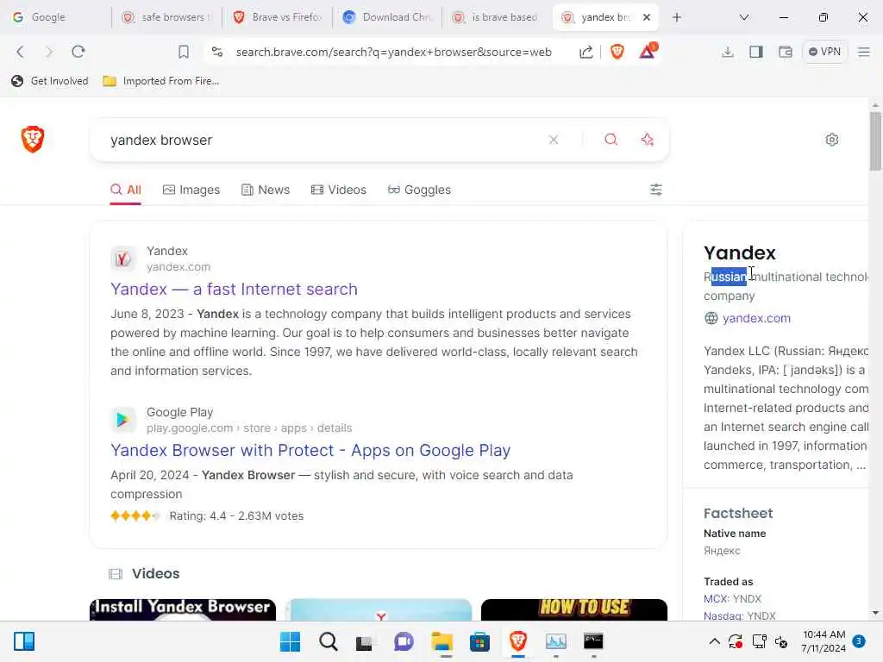Select the Images results tab
This screenshot has width=883, height=662.
(x=191, y=190)
